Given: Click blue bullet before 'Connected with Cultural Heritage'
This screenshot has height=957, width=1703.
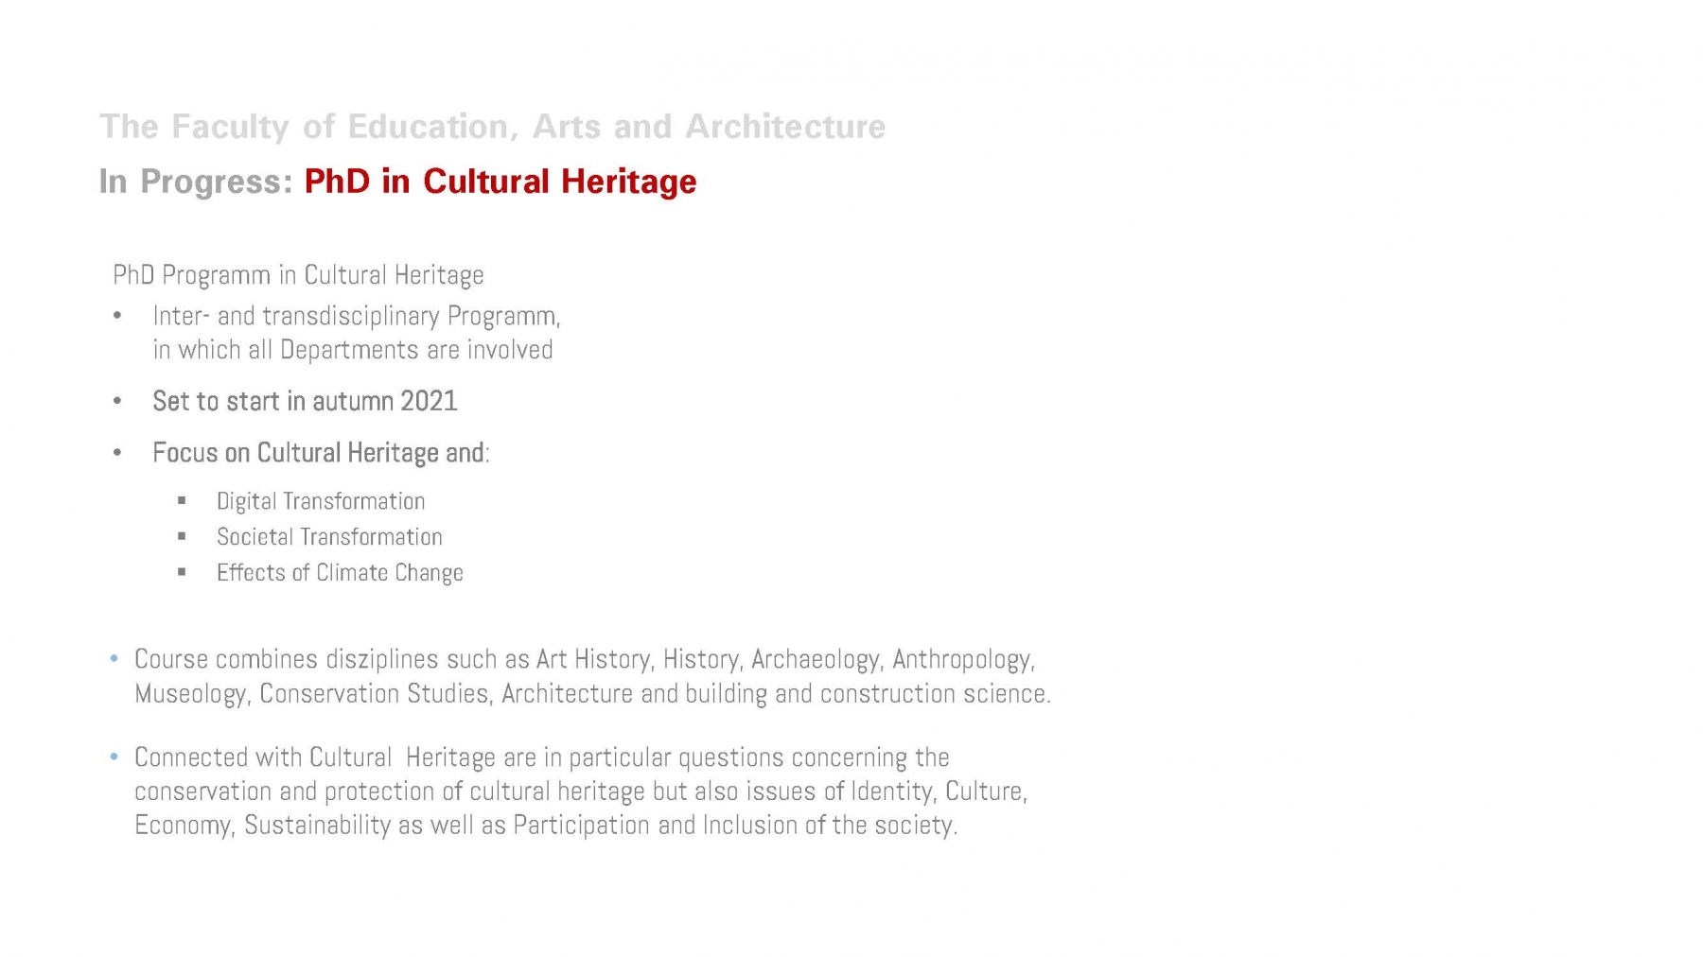Looking at the screenshot, I should tap(114, 757).
